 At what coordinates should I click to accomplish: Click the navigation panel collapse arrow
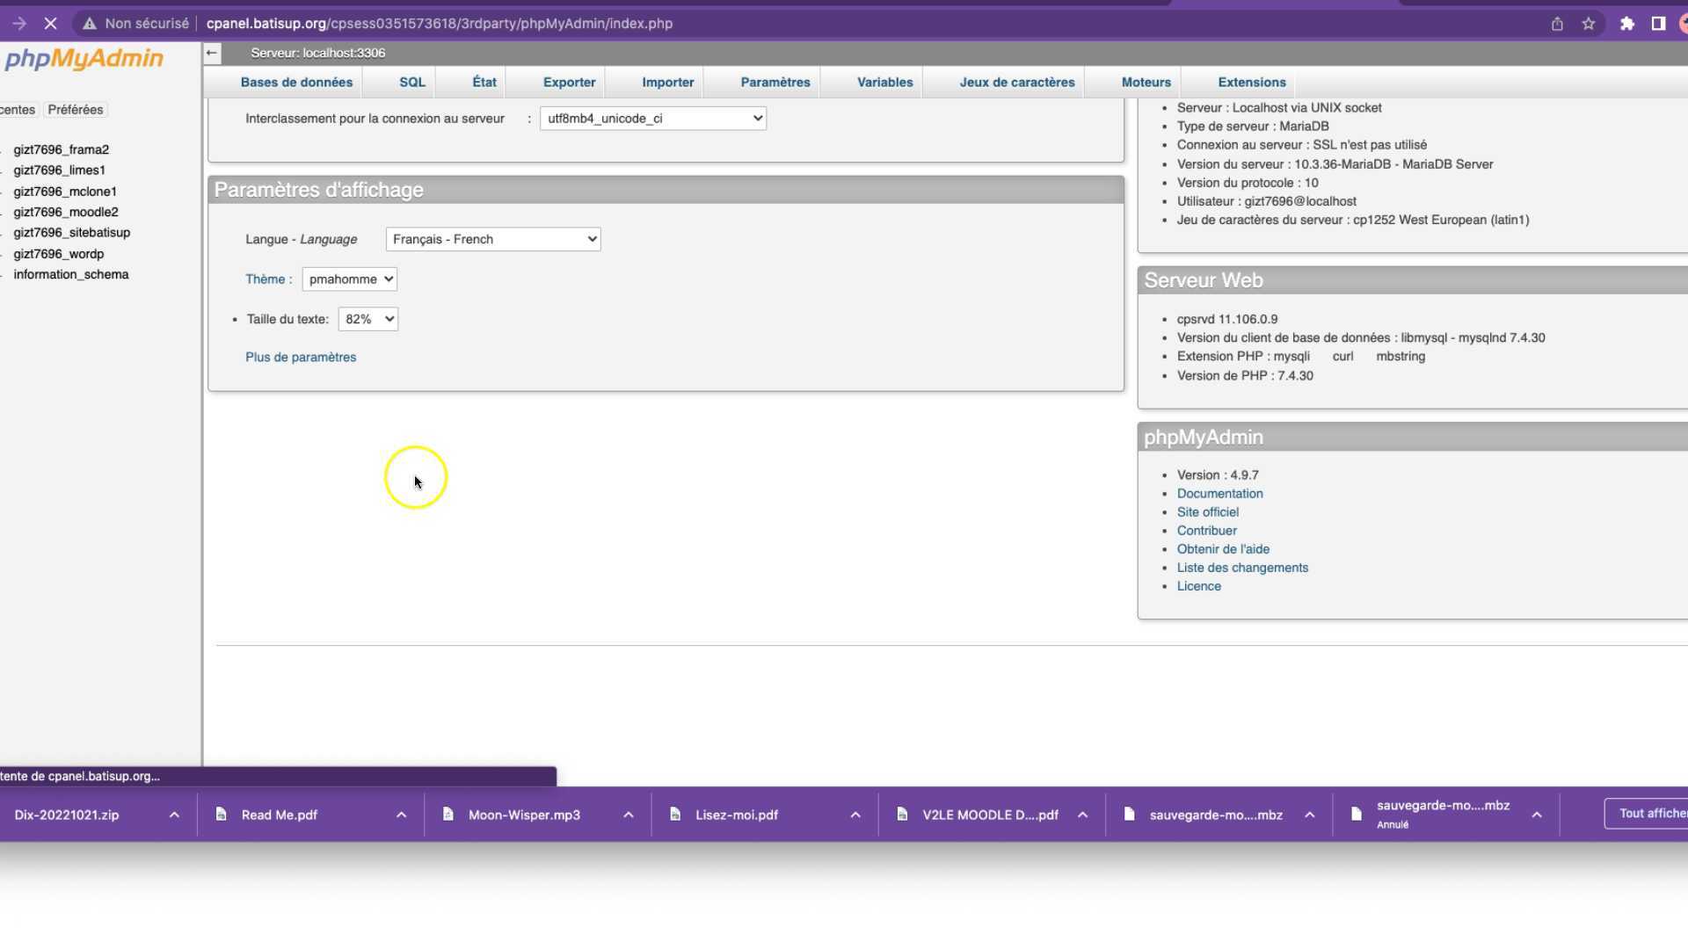coord(211,53)
